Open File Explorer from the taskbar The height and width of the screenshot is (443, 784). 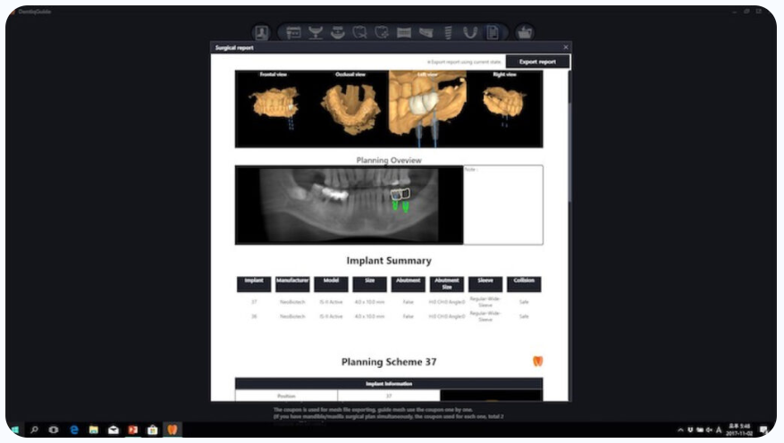(x=94, y=430)
